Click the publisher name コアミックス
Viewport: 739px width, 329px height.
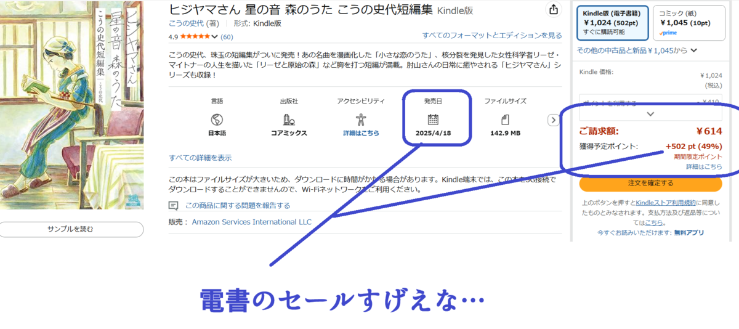(x=289, y=133)
